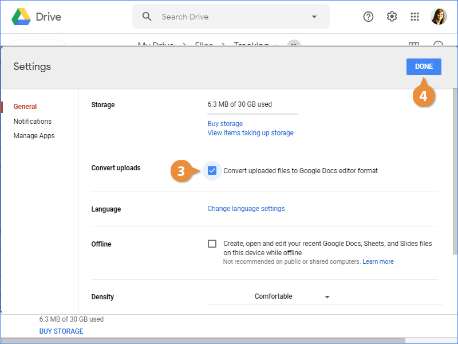Click the BUY STORAGE link at bottom
Viewport: 458px width, 344px height.
pos(61,331)
